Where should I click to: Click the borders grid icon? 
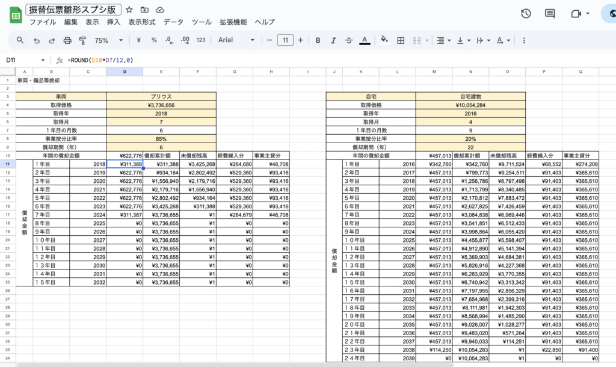coord(401,40)
